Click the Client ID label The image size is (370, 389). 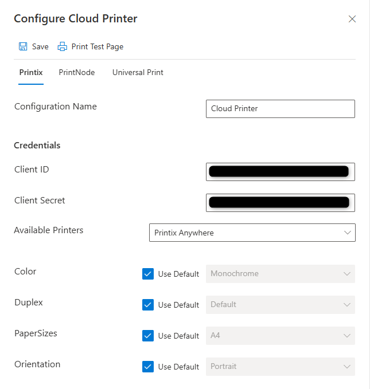(x=32, y=170)
